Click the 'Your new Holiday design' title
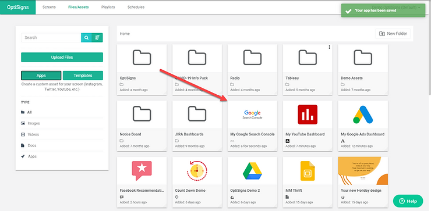The height and width of the screenshot is (211, 431). 361,191
